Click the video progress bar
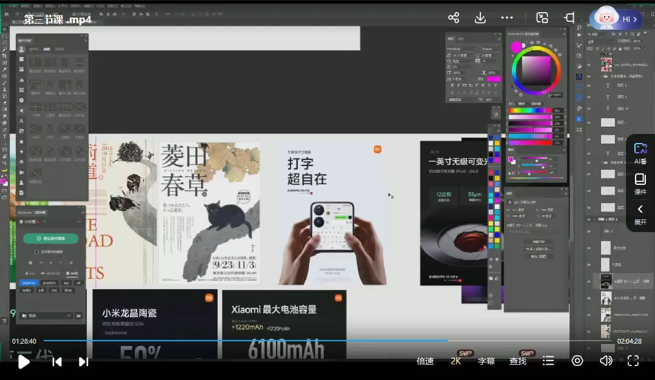The width and height of the screenshot is (655, 380). (x=327, y=341)
